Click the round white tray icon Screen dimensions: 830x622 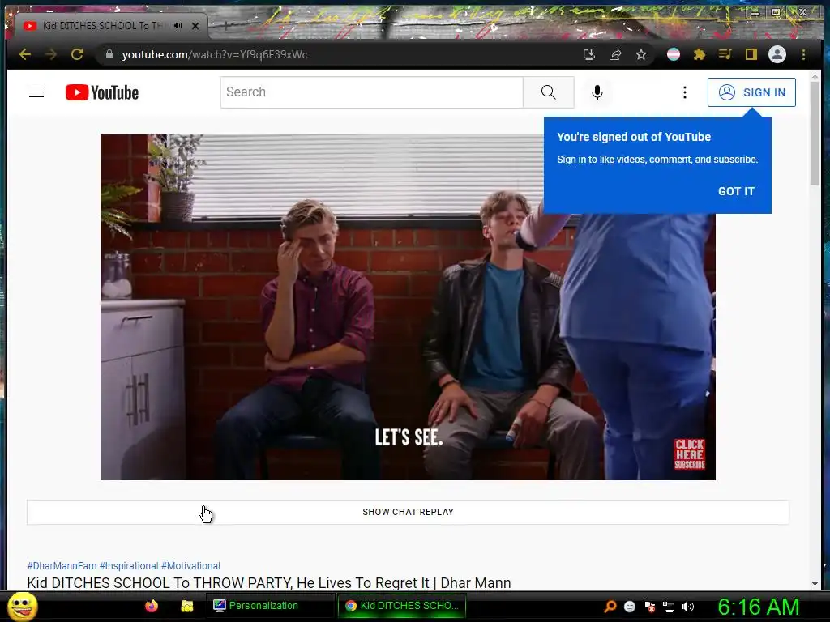tap(629, 606)
